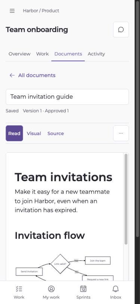Image resolution: width=140 pixels, height=304 pixels.
Task: Open the three-dot more options menu
Action: [x=121, y=133]
